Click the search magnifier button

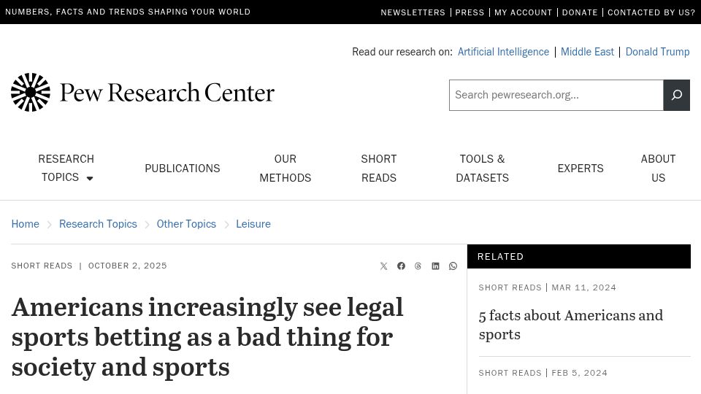click(x=676, y=95)
